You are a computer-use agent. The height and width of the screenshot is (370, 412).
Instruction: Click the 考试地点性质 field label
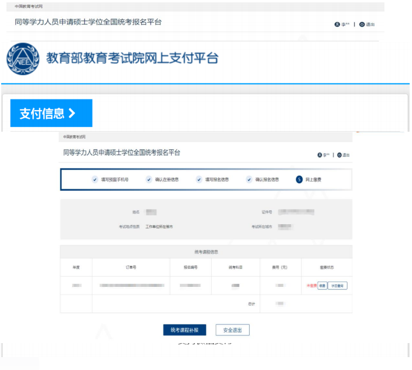pyautogui.click(x=130, y=227)
